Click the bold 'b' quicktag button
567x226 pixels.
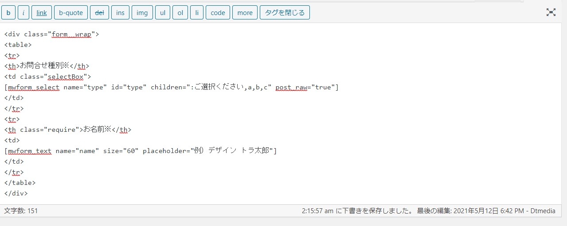[8, 13]
